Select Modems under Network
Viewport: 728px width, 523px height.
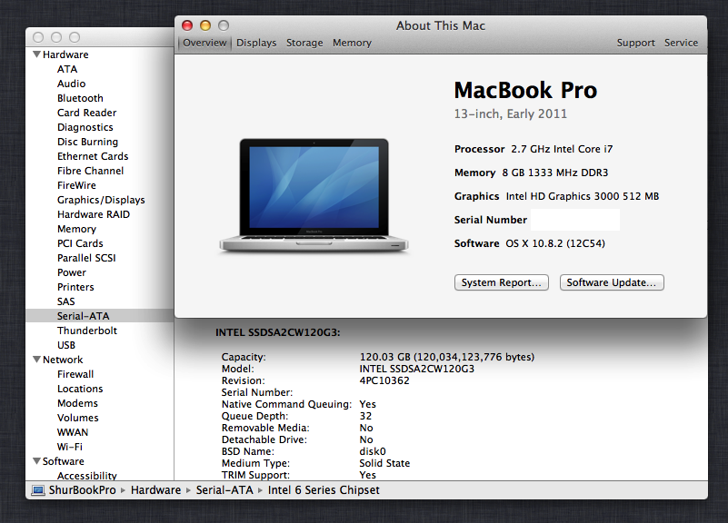[x=77, y=403]
